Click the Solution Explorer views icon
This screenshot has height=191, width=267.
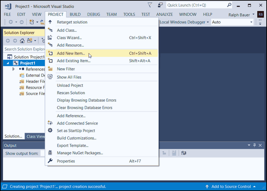click(30, 41)
